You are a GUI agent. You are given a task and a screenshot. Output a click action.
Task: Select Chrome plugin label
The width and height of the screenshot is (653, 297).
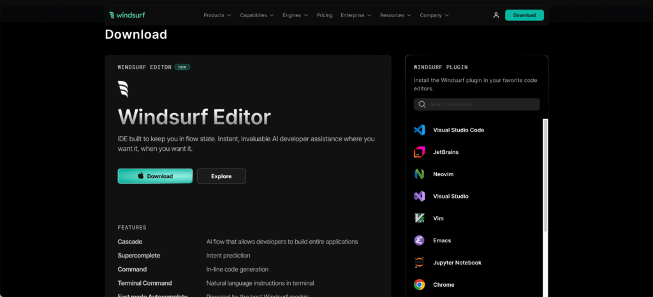point(444,284)
